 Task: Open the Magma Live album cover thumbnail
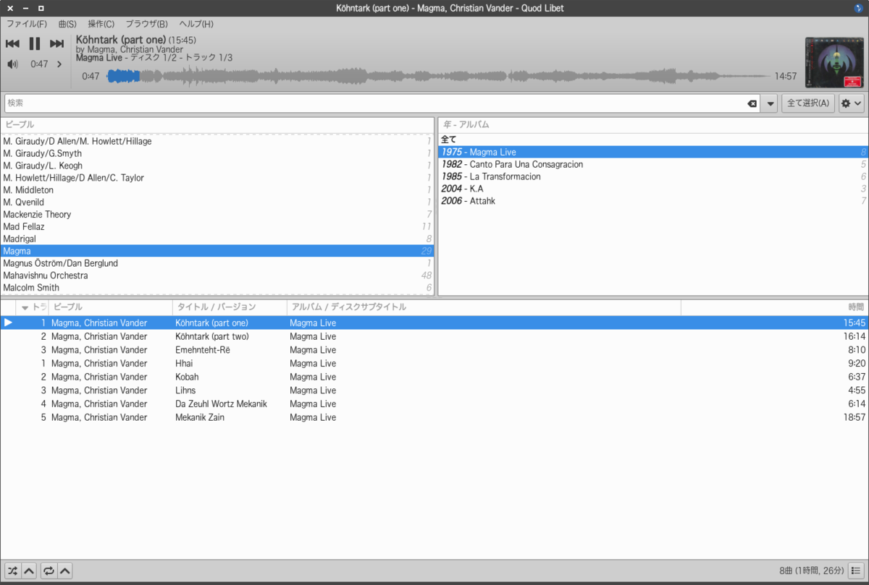(834, 63)
